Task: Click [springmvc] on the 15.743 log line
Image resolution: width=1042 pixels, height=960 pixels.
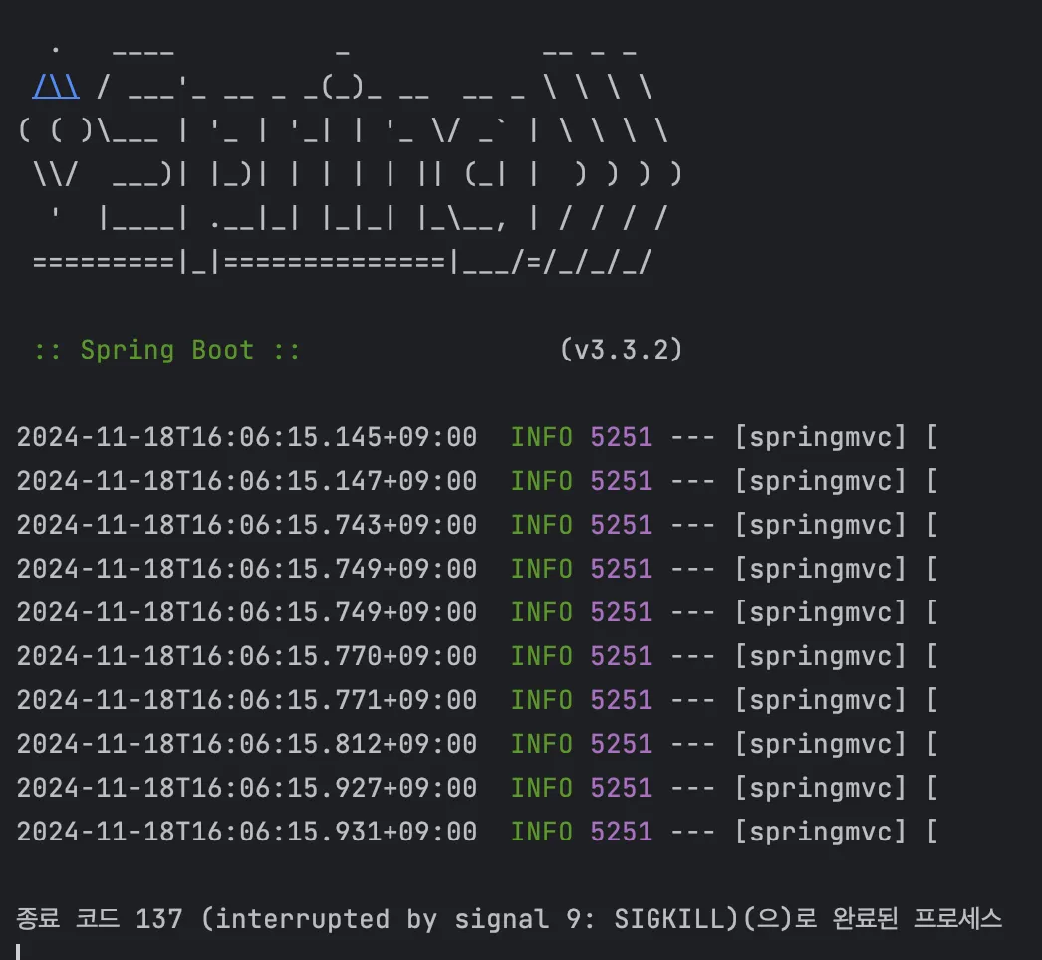Action: [821, 525]
